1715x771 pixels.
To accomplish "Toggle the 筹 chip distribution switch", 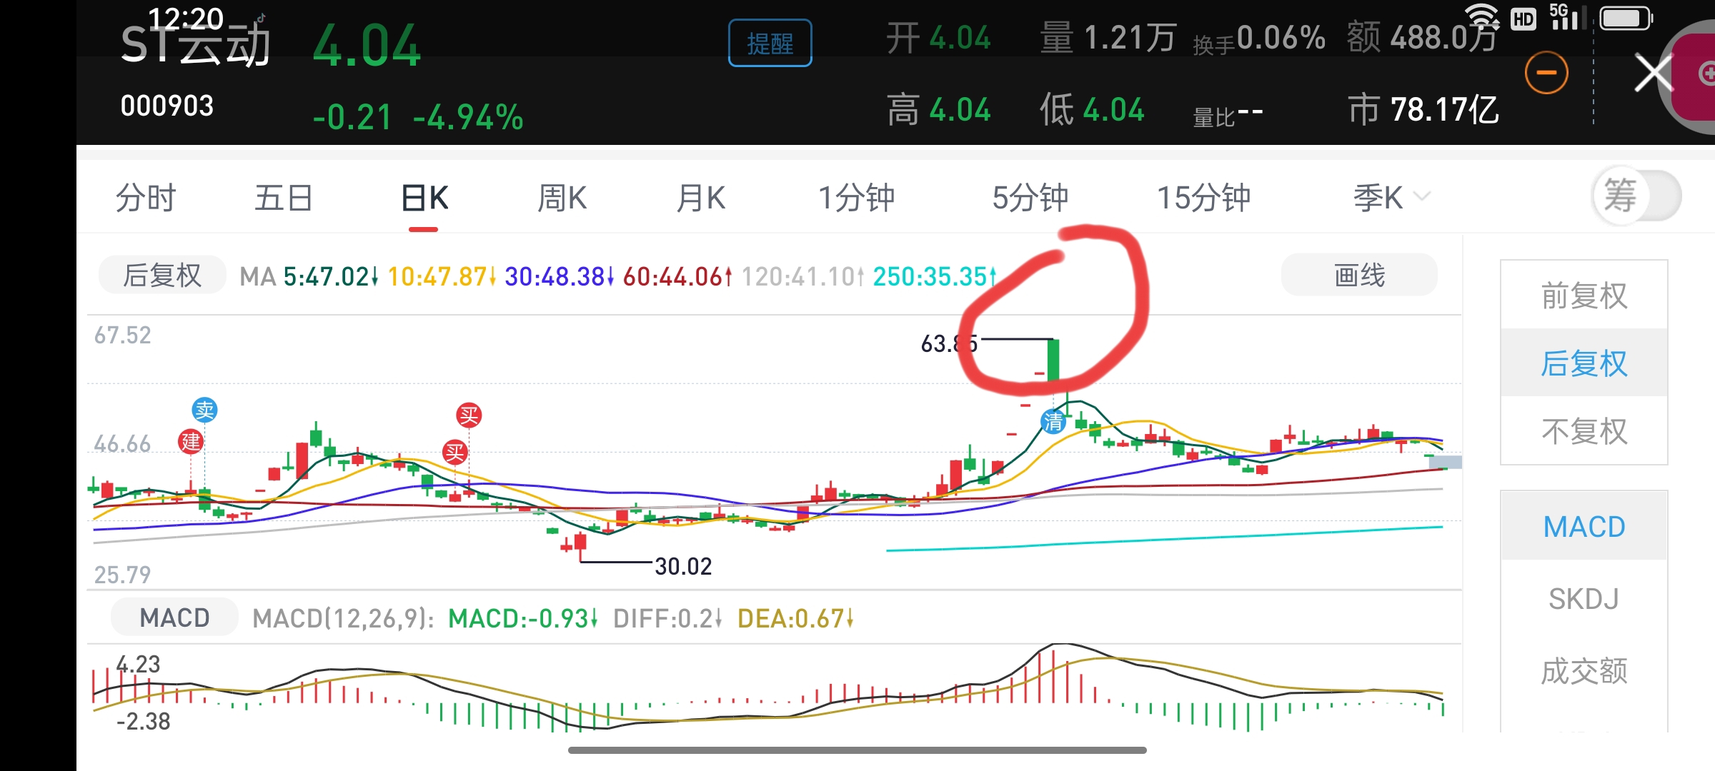I will pyautogui.click(x=1636, y=196).
